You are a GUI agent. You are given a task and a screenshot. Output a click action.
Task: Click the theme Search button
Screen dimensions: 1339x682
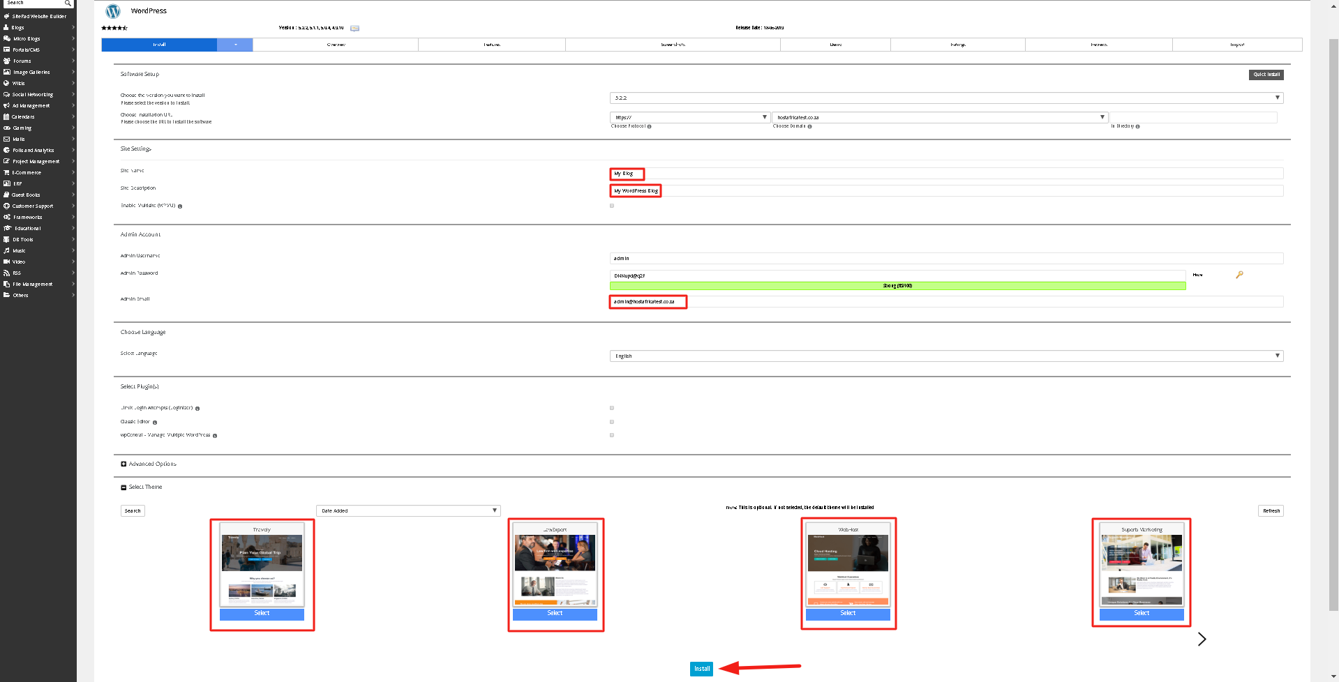point(133,510)
